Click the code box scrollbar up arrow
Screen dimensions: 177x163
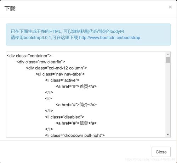(168, 55)
